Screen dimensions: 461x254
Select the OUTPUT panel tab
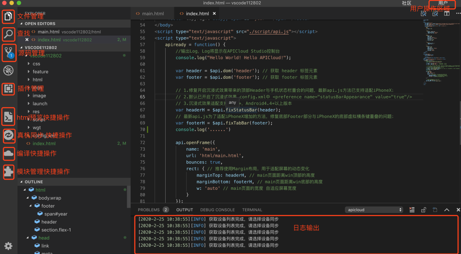tap(185, 210)
